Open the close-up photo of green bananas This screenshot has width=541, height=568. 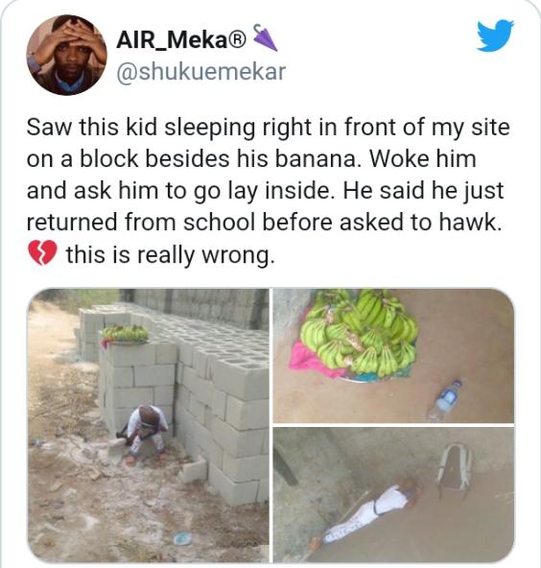pos(393,356)
